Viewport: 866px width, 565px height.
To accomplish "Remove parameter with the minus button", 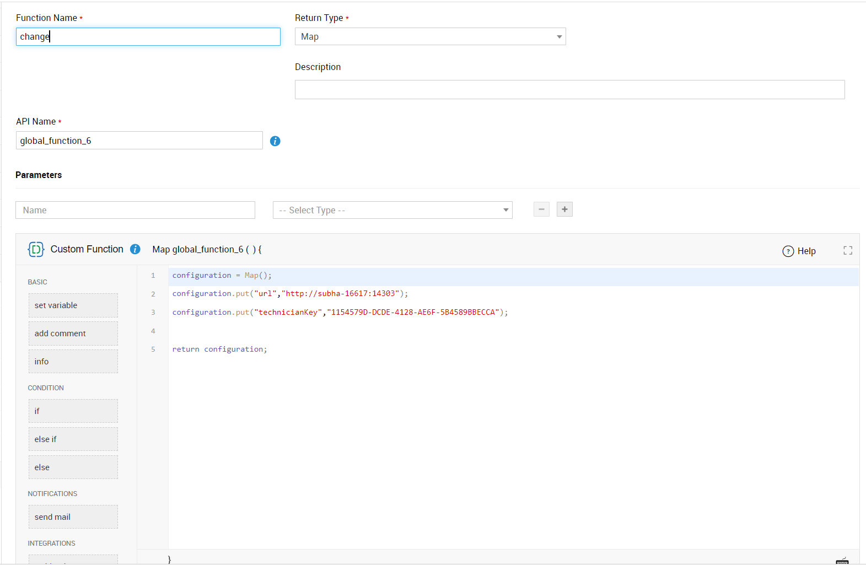I will [541, 209].
